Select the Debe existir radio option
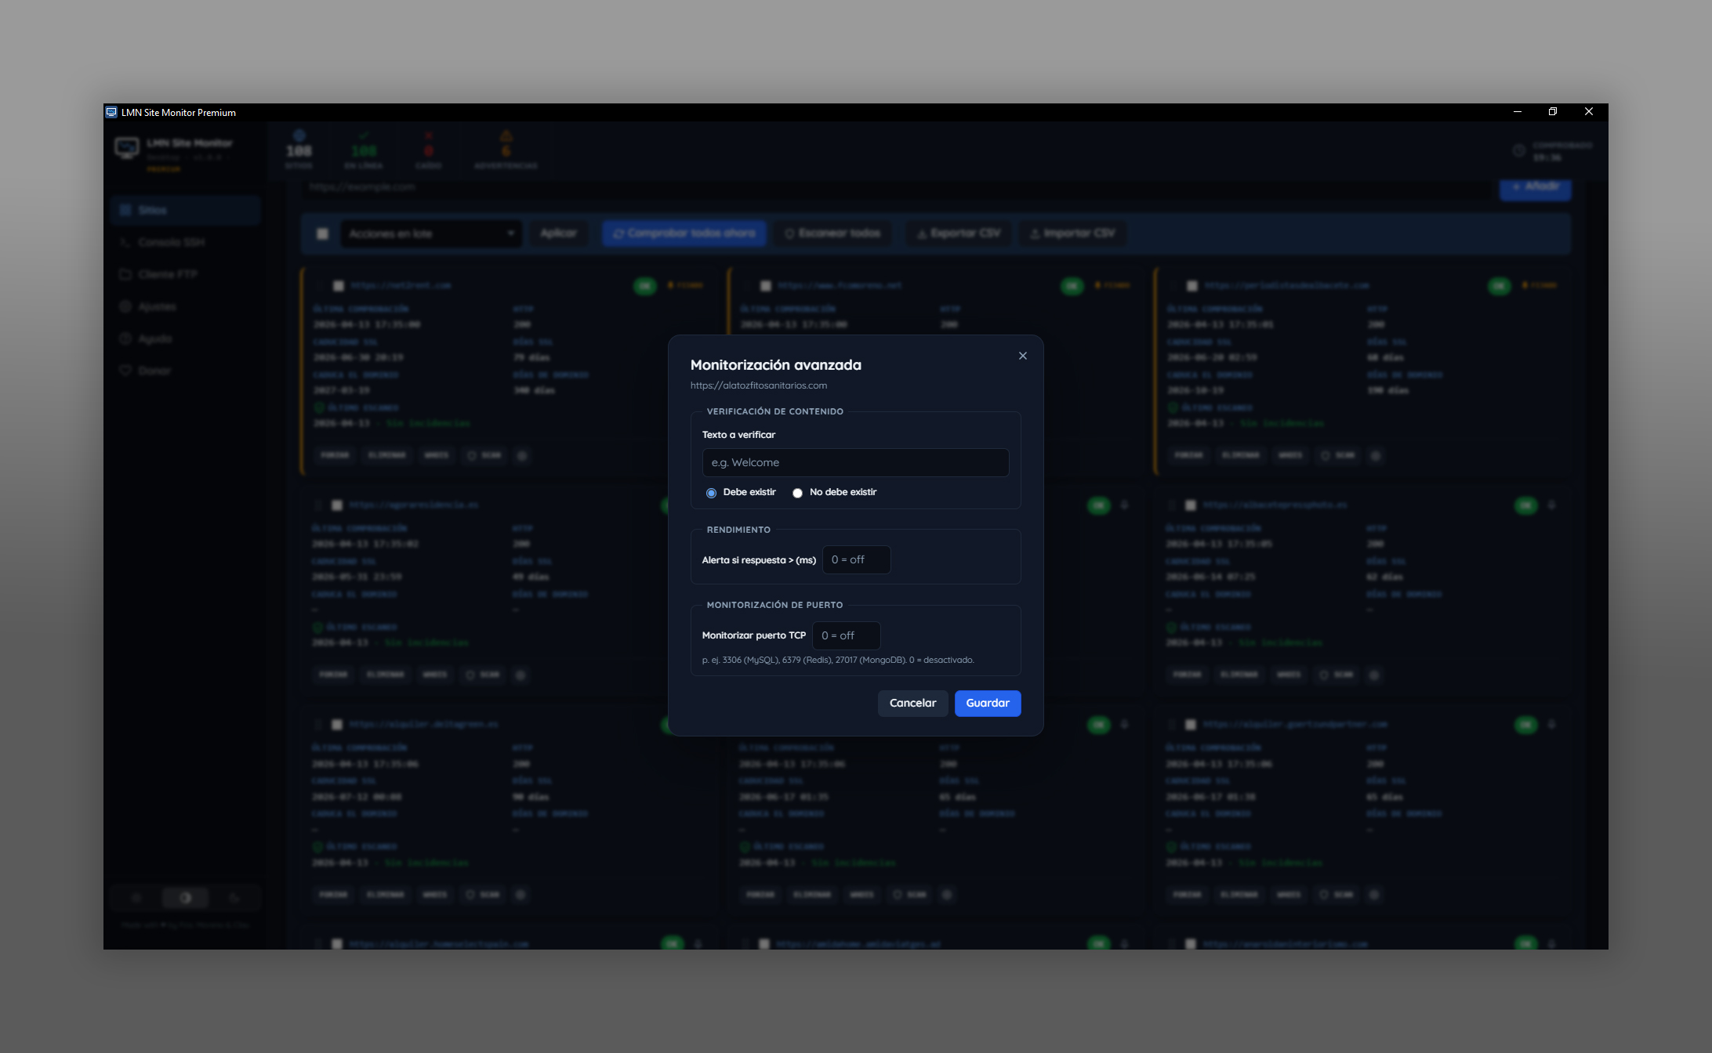Viewport: 1712px width, 1053px height. (x=711, y=493)
